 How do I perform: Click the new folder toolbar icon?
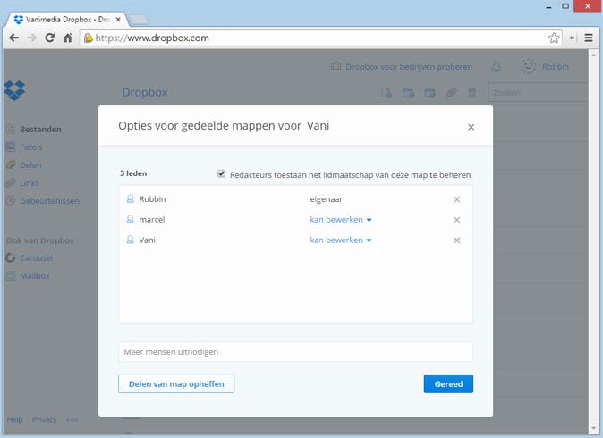pyautogui.click(x=408, y=93)
